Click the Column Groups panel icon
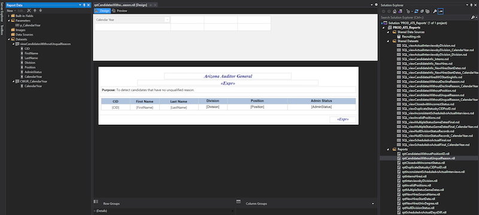The image size is (479, 215). point(238,202)
